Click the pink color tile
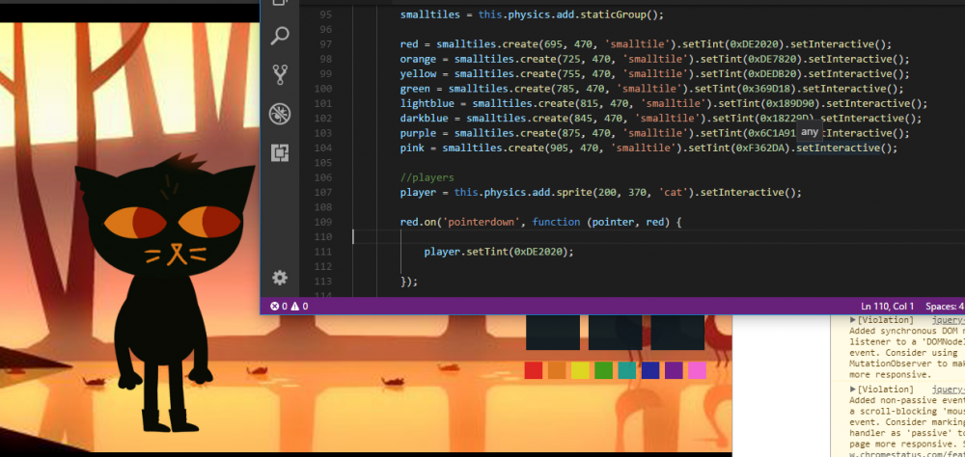The image size is (965, 457). (x=697, y=370)
